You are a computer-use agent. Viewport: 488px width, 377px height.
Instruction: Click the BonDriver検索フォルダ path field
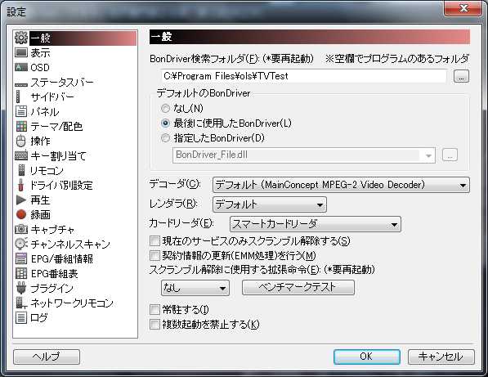[x=304, y=76]
